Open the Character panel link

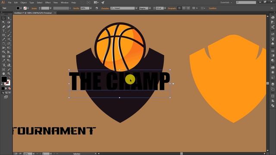coord(105,8)
